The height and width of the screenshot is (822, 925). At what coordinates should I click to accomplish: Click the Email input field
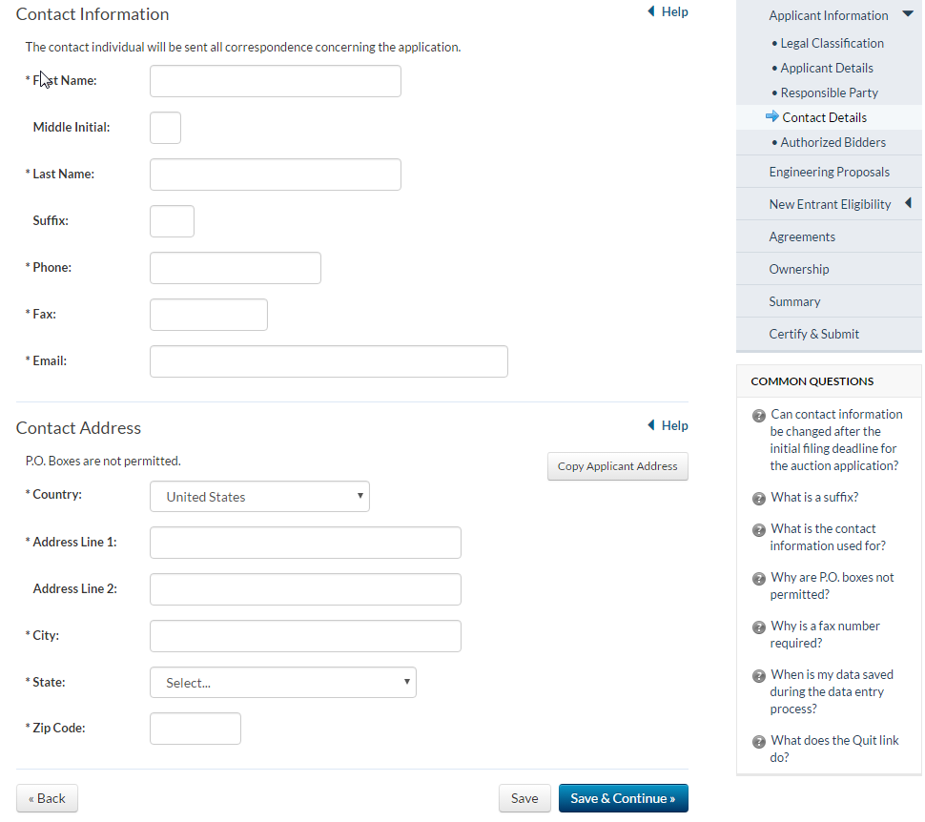coord(328,361)
